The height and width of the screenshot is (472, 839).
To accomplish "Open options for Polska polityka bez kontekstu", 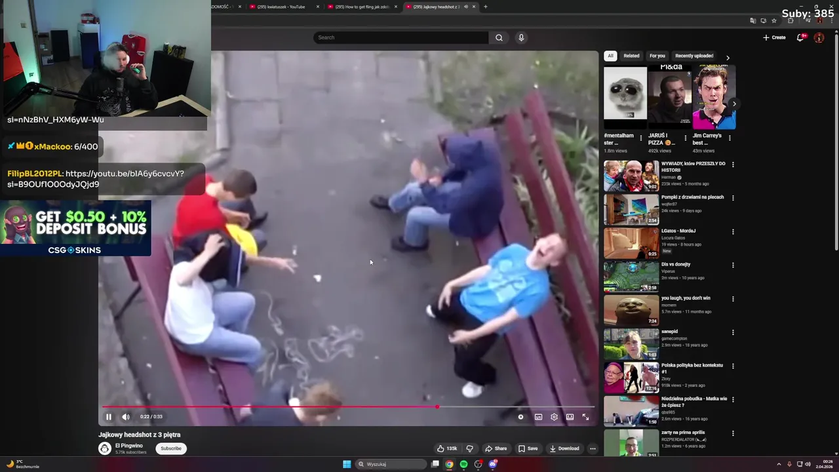I will coord(733,366).
